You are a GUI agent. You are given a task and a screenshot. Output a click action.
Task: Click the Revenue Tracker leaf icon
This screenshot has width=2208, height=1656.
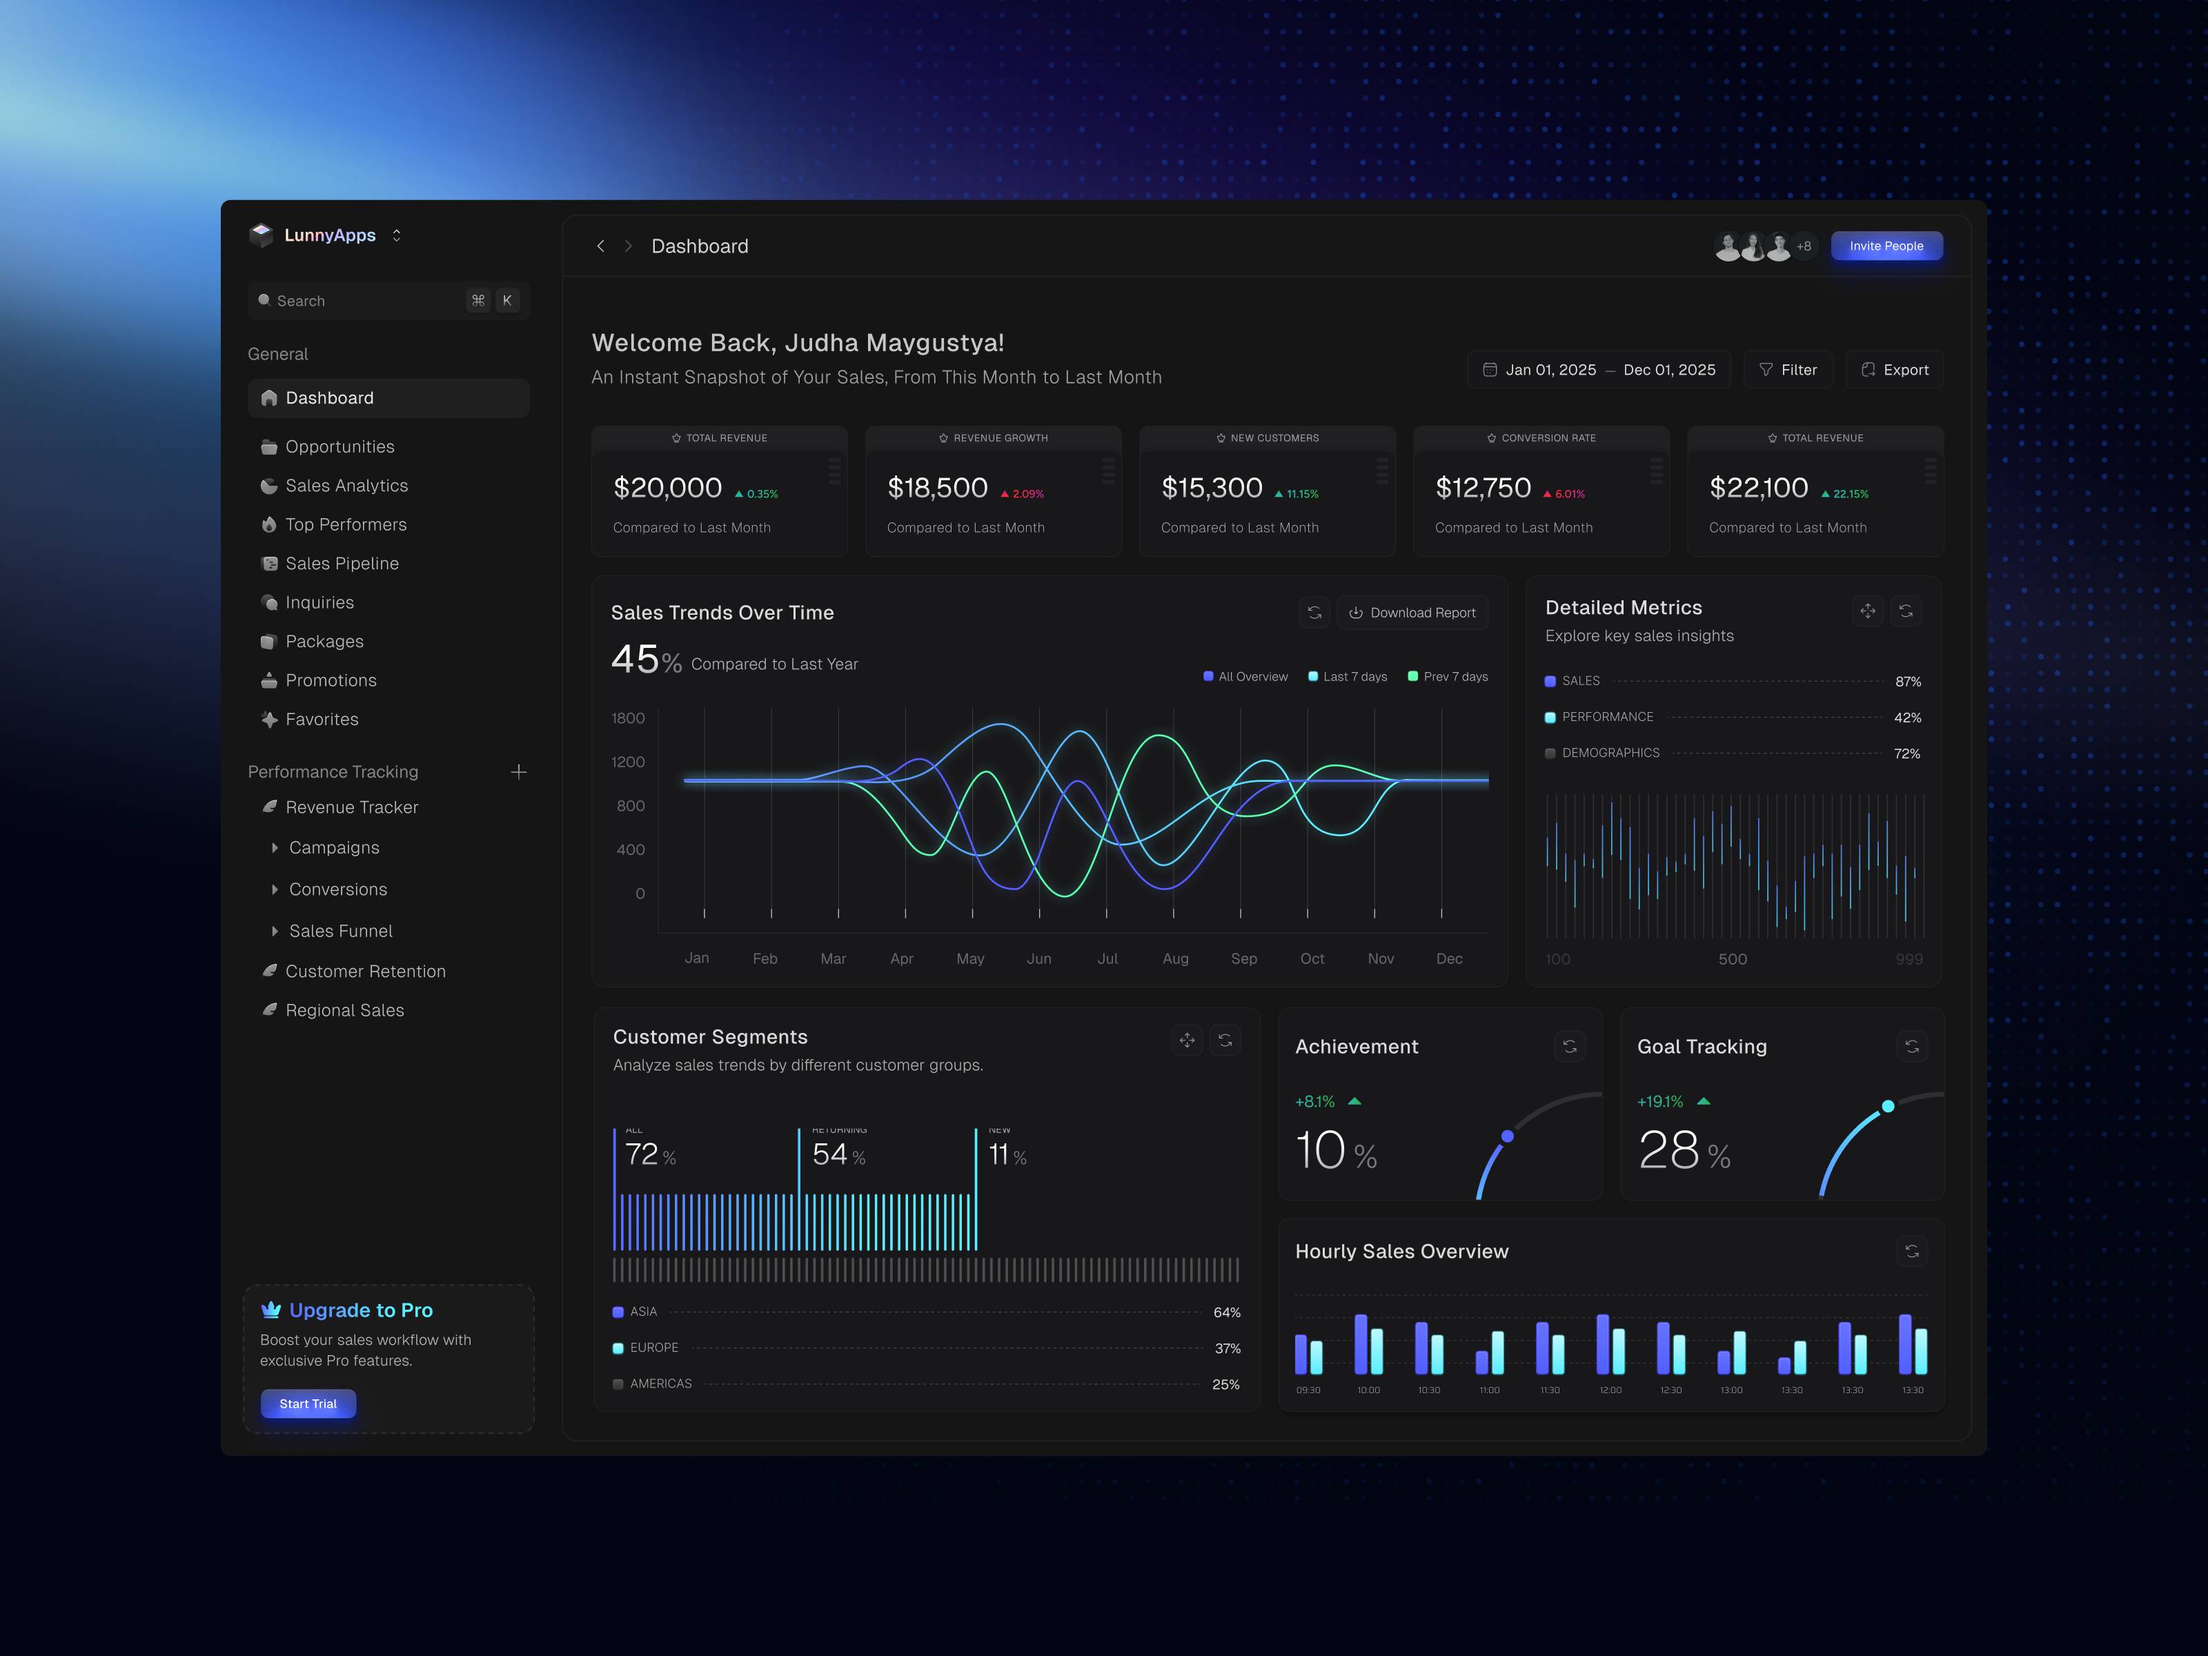(x=268, y=807)
